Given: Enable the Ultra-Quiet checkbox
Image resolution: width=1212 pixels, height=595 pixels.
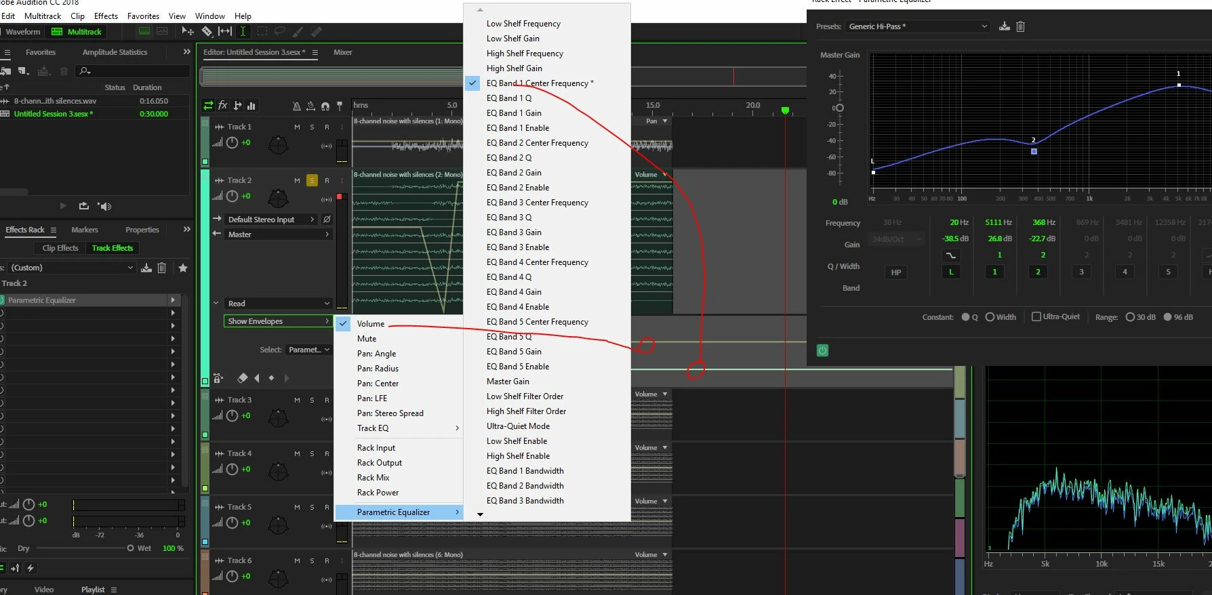Looking at the screenshot, I should pos(1036,316).
